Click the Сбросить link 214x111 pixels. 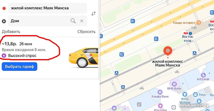click(x=86, y=32)
